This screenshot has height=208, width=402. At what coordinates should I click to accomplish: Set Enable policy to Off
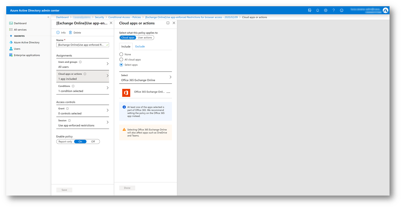click(93, 142)
